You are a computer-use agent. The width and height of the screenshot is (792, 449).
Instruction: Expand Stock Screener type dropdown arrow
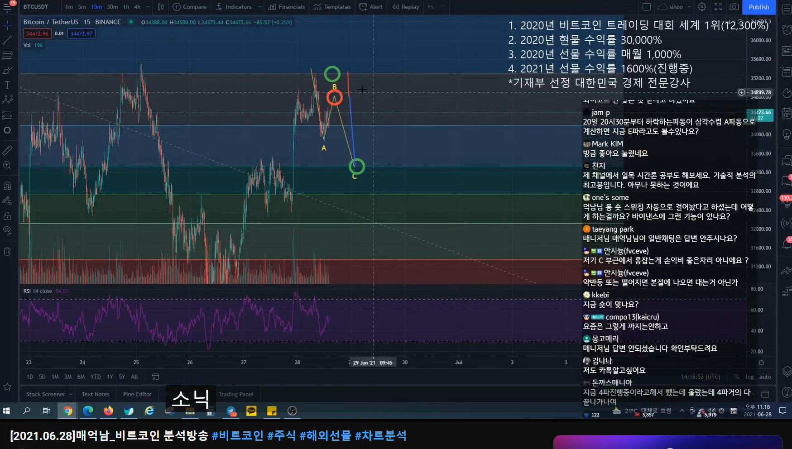click(x=71, y=394)
